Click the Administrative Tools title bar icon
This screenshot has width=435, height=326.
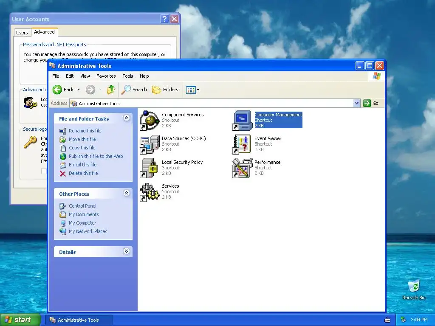coord(52,65)
